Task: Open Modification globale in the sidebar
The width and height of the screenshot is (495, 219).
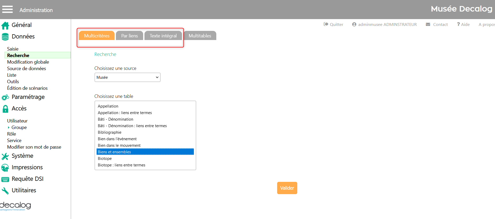Action: 28,62
